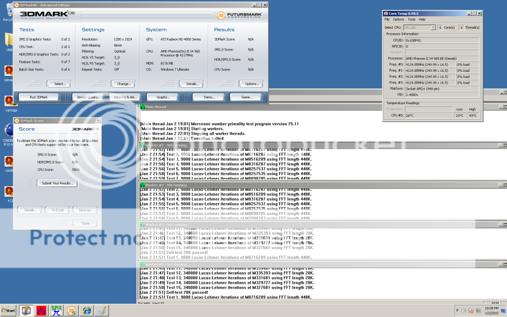Open the Recycle Bin
Image resolution: width=507 pixels, height=317 pixels.
pyautogui.click(x=10, y=9)
